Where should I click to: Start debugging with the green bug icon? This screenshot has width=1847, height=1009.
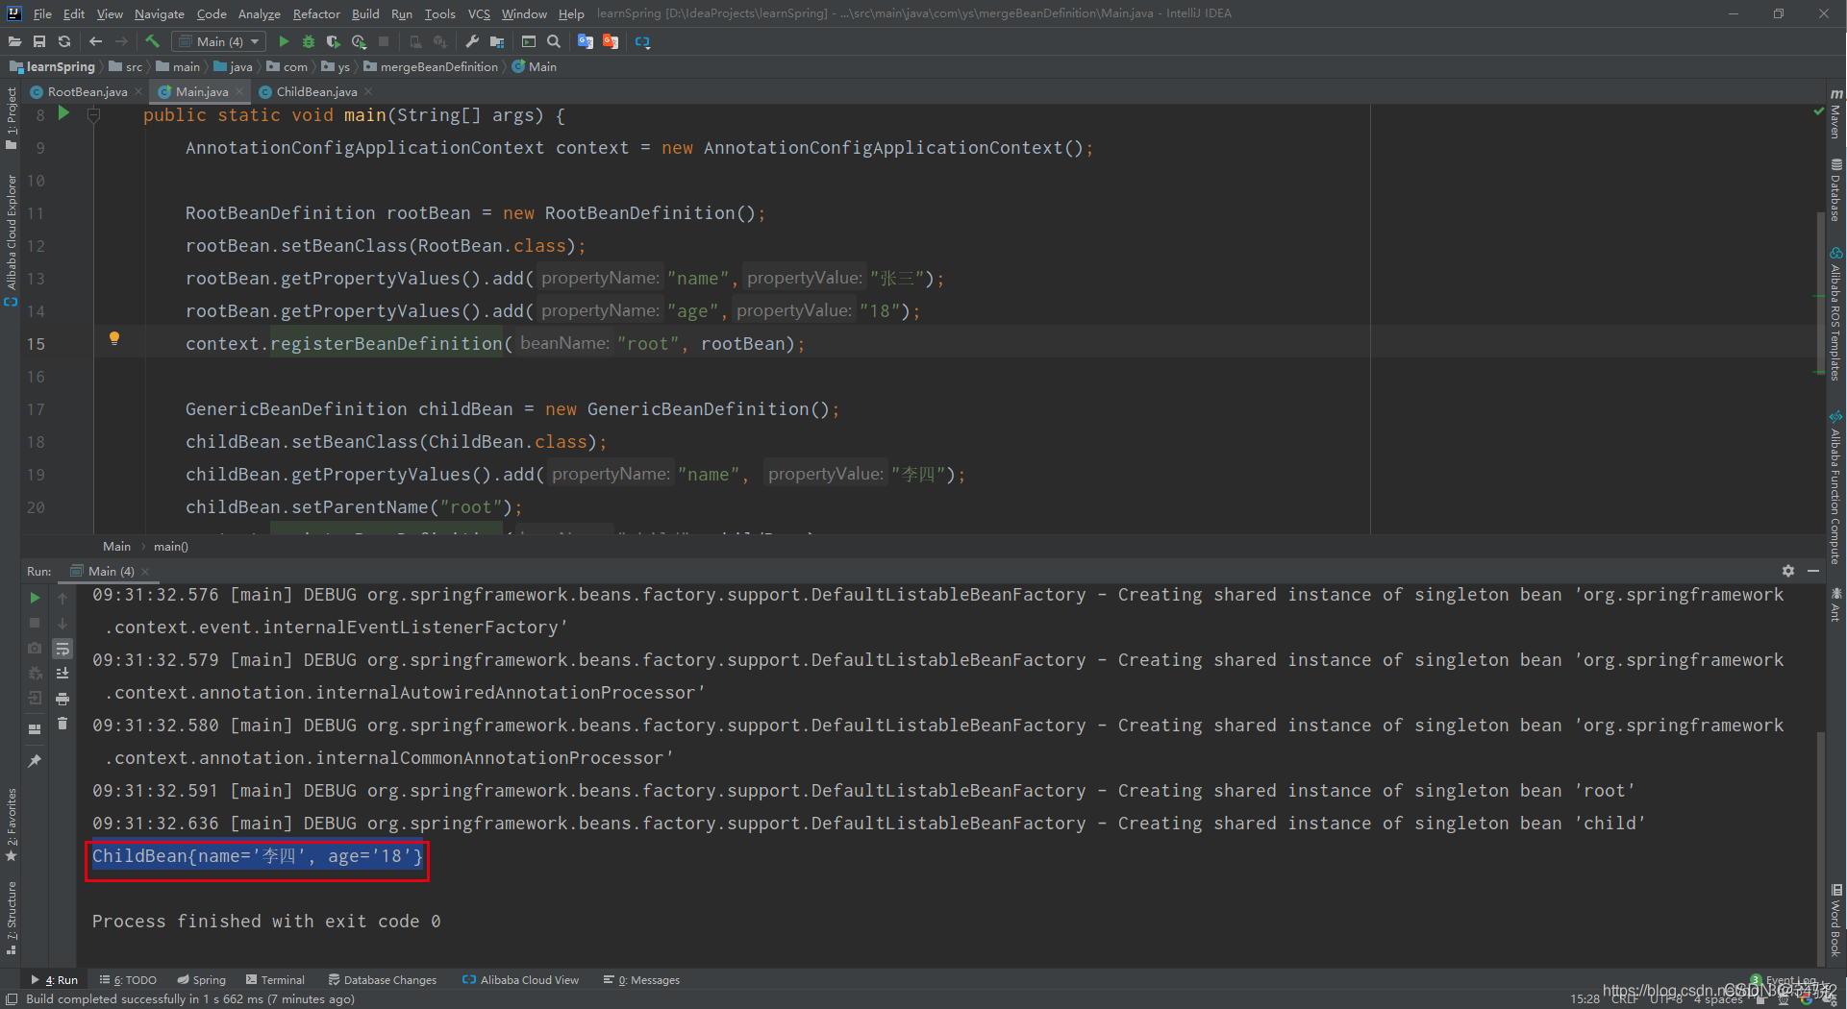[x=309, y=41]
